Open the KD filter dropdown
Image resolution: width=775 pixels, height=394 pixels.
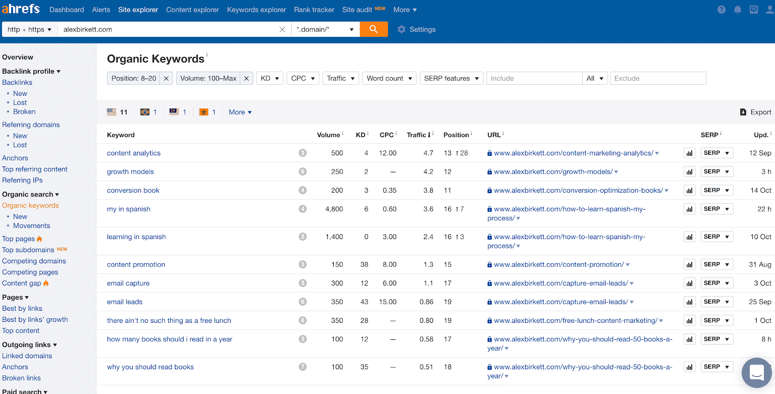(270, 78)
